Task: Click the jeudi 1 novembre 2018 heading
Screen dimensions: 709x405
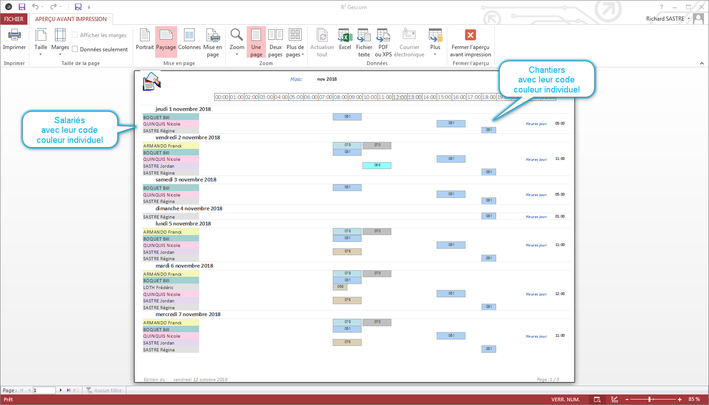Action: point(183,109)
